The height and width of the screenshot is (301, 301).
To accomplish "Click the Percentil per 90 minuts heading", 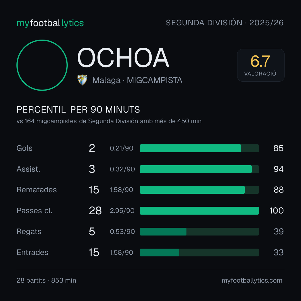I will [78, 110].
